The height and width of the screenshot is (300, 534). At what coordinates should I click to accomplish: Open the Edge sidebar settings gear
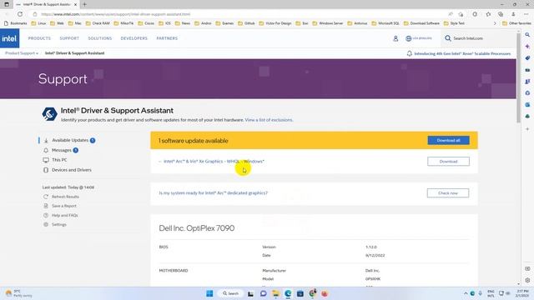527,280
